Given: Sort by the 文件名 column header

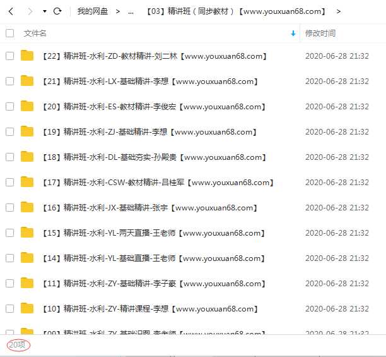Looking at the screenshot, I should (x=35, y=33).
